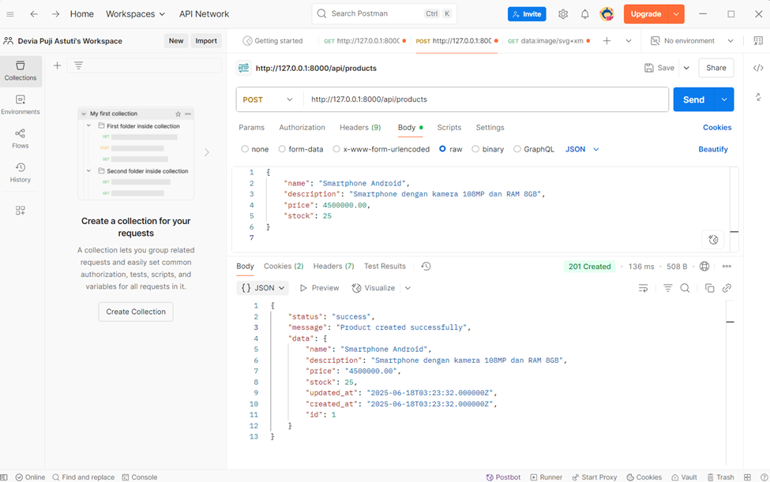The height and width of the screenshot is (482, 770).
Task: Open the settings gear icon
Action: click(563, 14)
